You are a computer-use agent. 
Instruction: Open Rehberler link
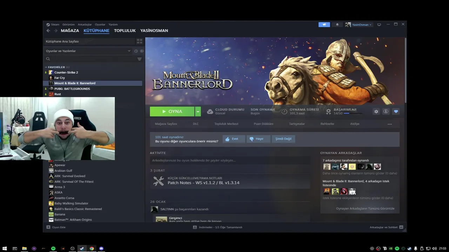click(x=327, y=124)
